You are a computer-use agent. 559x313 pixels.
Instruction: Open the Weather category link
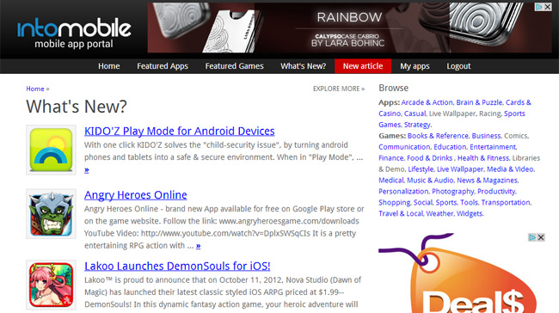click(439, 213)
